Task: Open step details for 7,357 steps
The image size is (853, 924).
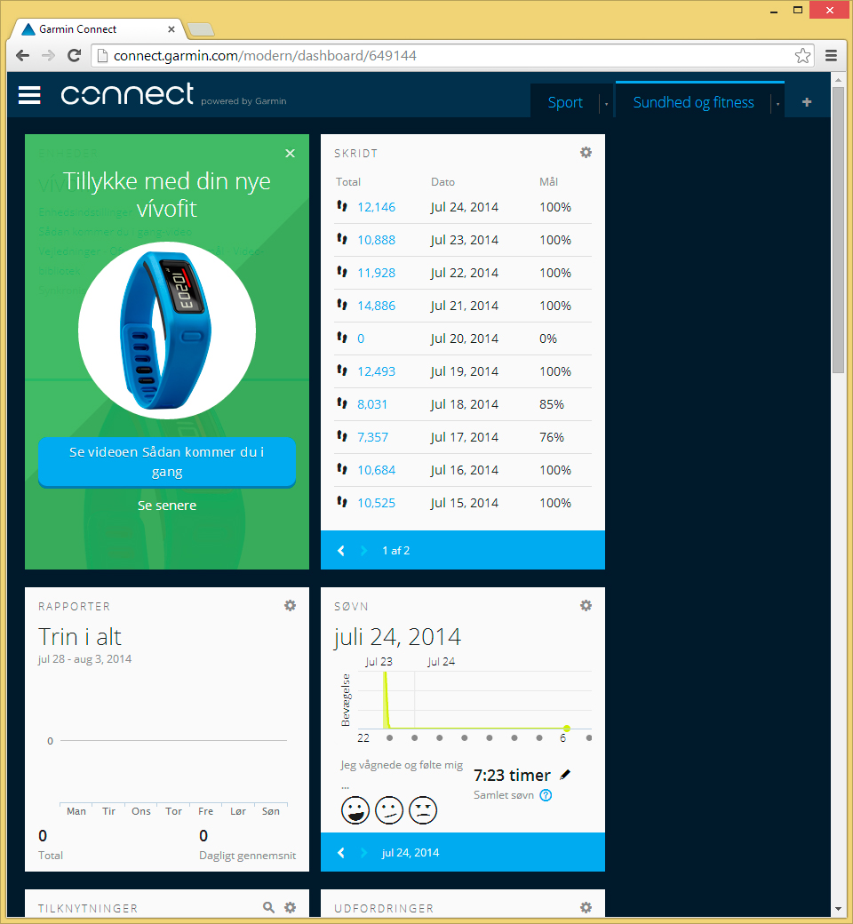Action: pyautogui.click(x=372, y=438)
